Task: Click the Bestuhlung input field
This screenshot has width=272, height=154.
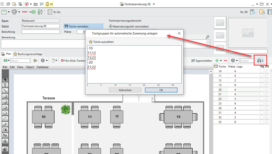Action: click(40, 32)
